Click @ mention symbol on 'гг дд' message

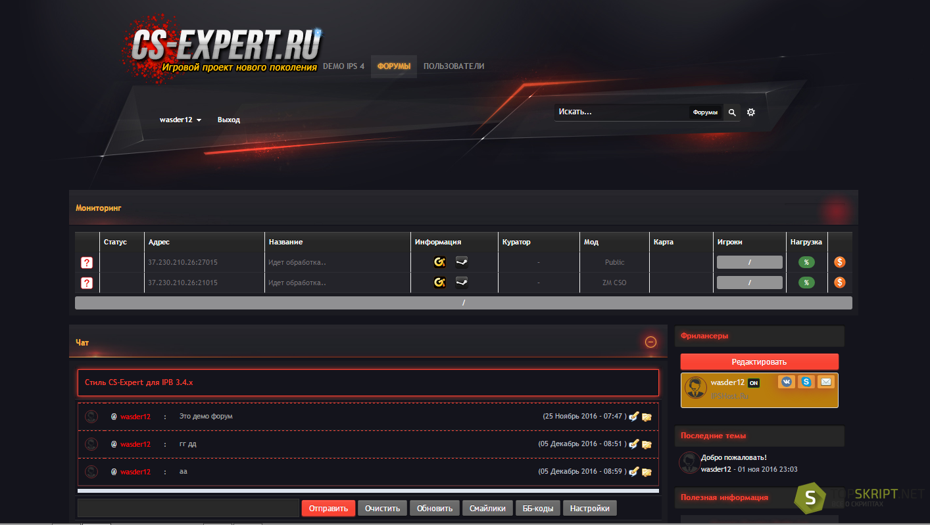click(114, 444)
